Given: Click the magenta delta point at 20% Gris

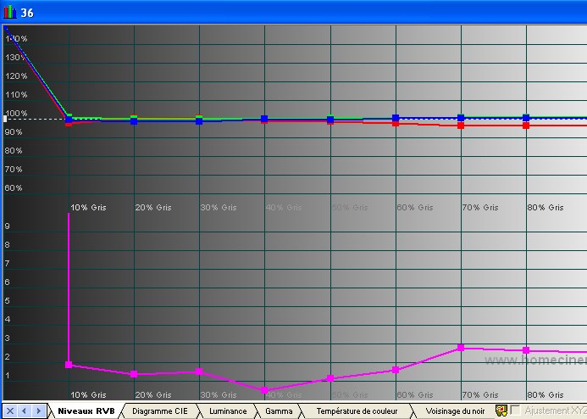Looking at the screenshot, I should point(134,374).
